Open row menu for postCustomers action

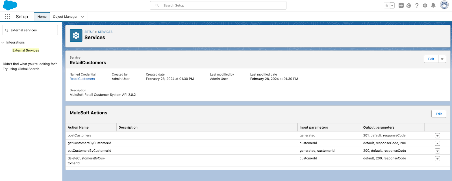[x=437, y=136]
